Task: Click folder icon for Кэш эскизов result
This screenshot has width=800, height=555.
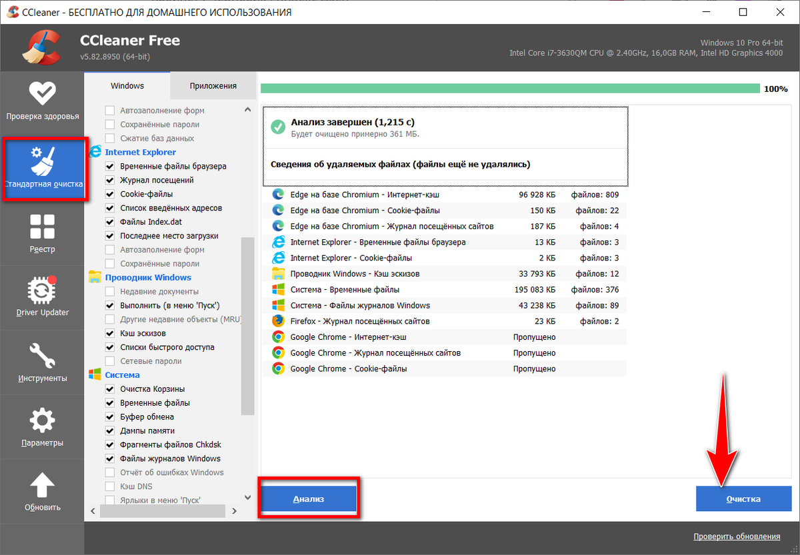Action: click(x=278, y=274)
